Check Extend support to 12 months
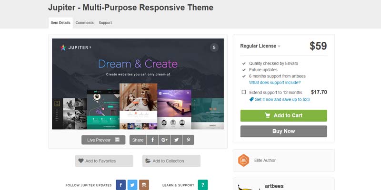Viewport: 381px width, 190px height. point(244,92)
